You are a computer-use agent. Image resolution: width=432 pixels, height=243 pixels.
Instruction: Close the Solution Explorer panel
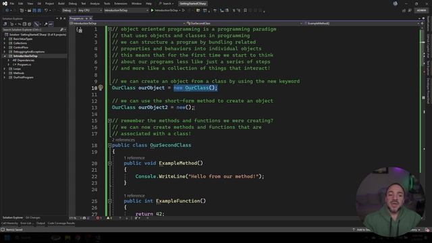point(65,18)
